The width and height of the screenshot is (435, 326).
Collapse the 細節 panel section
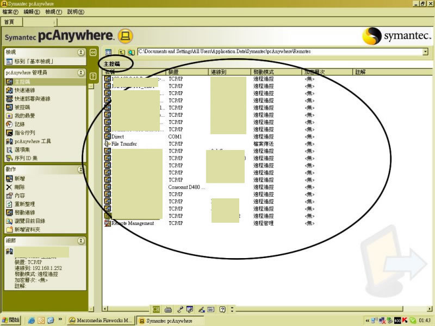coord(80,241)
